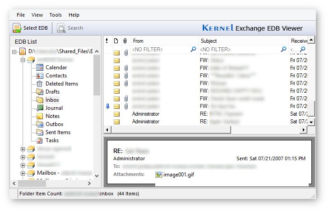Click the Select EDB toolbar button
This screenshot has width=329, height=212.
click(x=30, y=28)
